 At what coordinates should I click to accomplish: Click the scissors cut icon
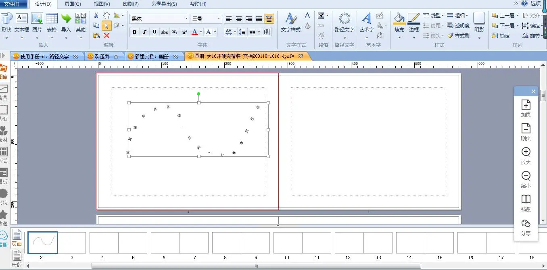coord(96,15)
